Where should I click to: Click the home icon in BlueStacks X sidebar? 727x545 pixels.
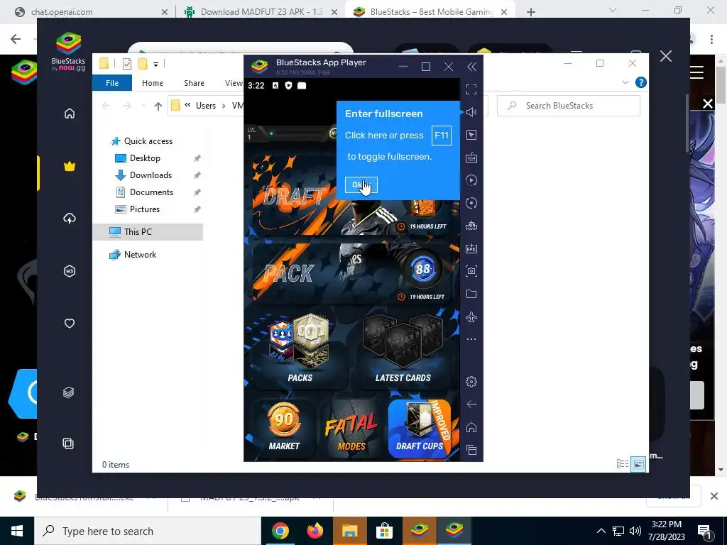click(70, 114)
